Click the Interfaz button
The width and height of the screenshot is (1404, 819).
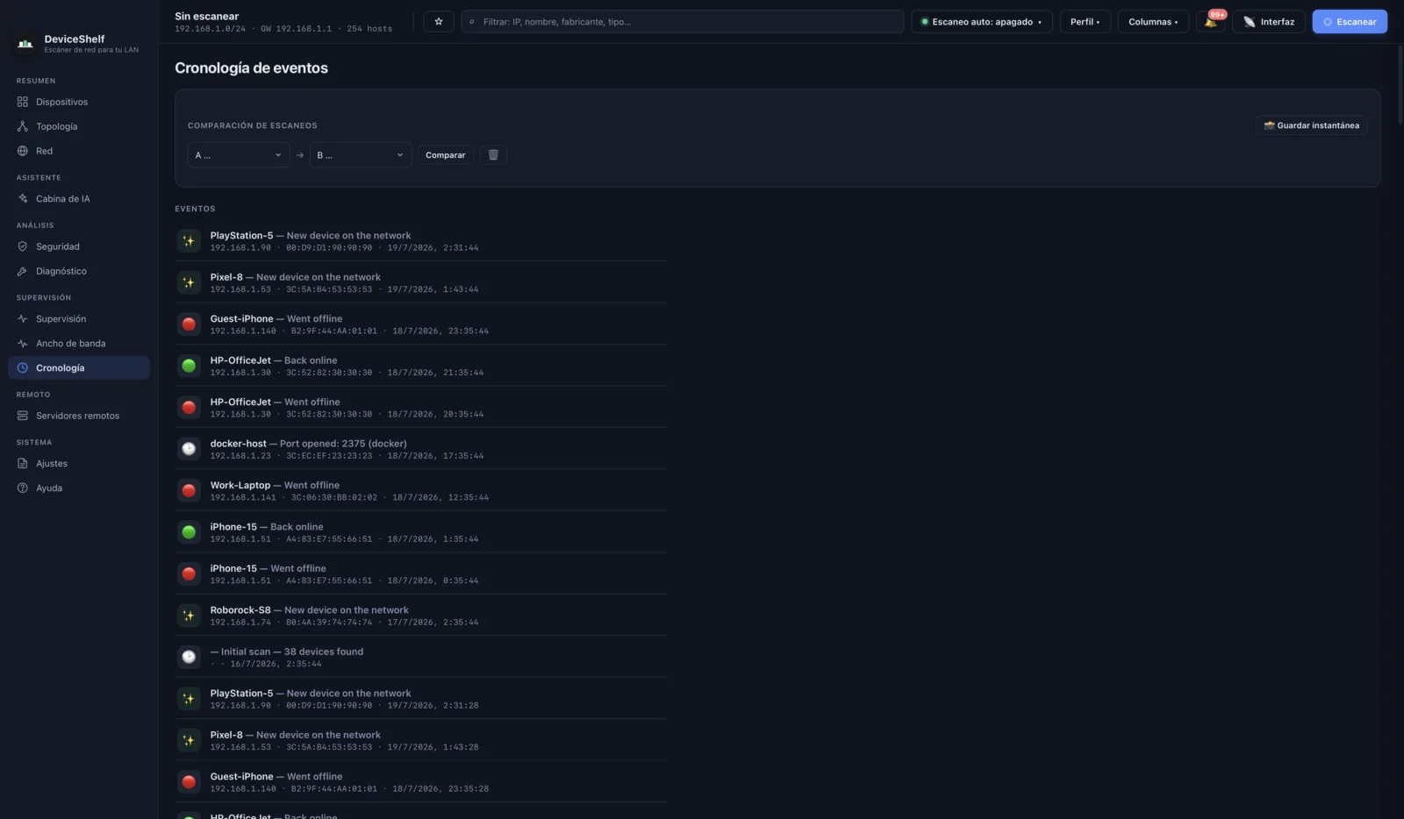(1269, 22)
